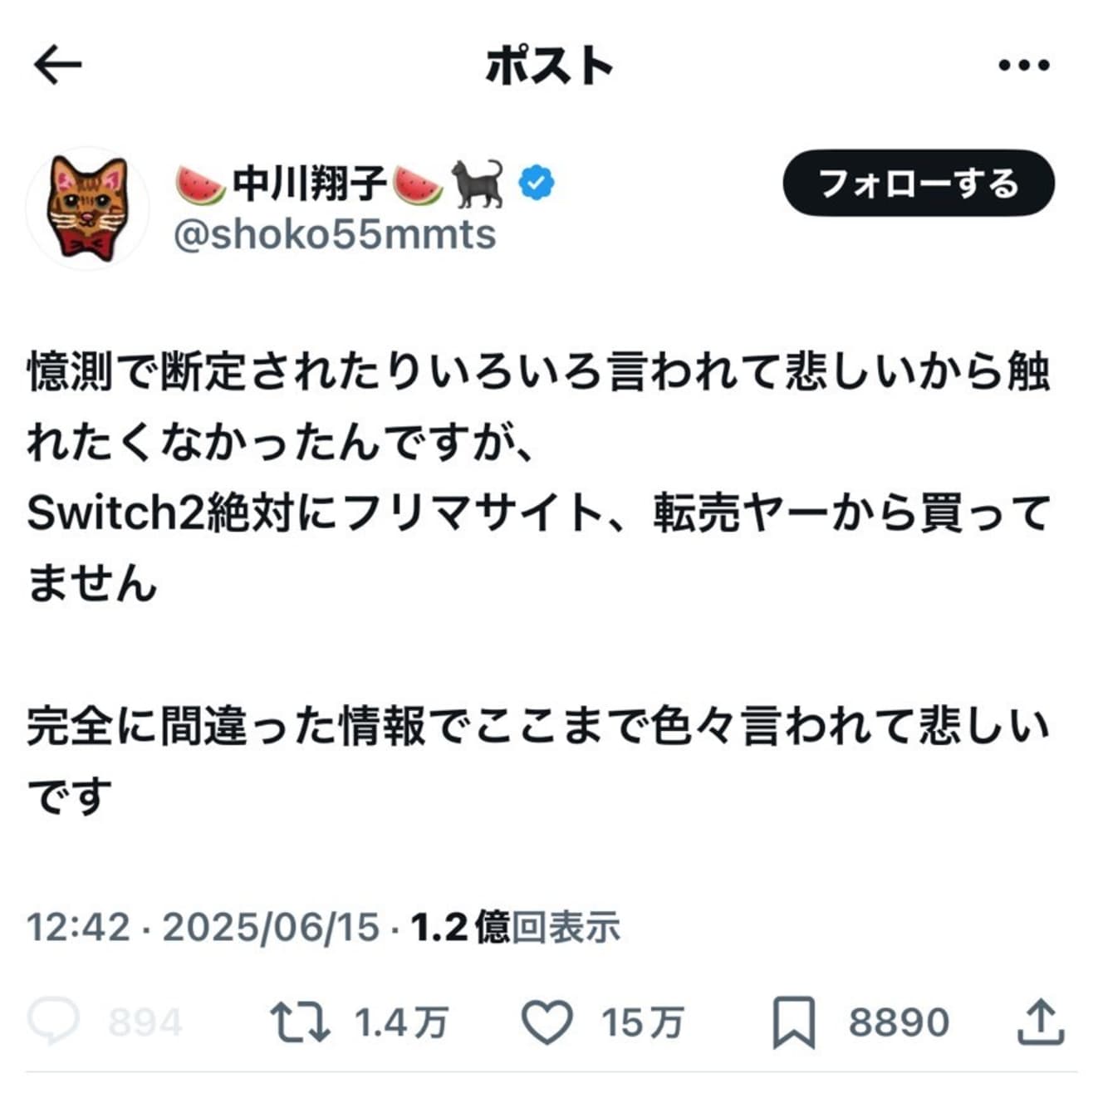Image resolution: width=1103 pixels, height=1108 pixels.
Task: Click the repost arrows icon
Action: point(301,1022)
